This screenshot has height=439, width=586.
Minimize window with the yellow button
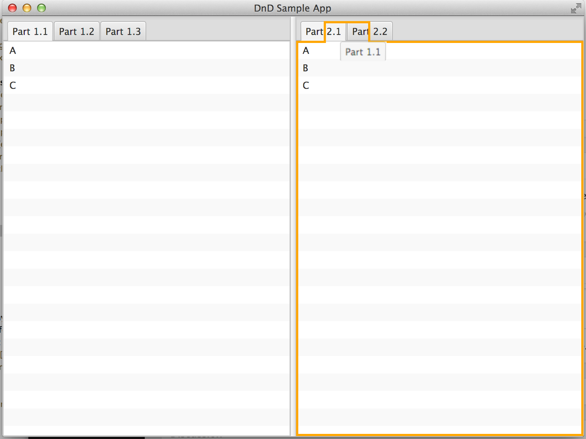(27, 8)
